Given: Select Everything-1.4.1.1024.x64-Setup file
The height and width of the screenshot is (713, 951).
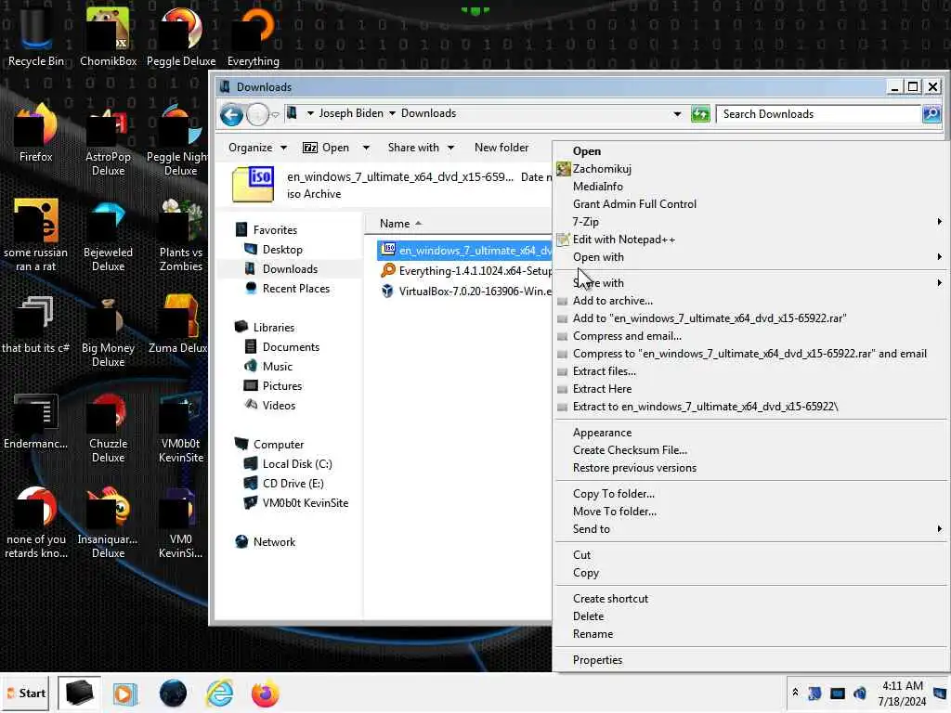Looking at the screenshot, I should [x=465, y=271].
